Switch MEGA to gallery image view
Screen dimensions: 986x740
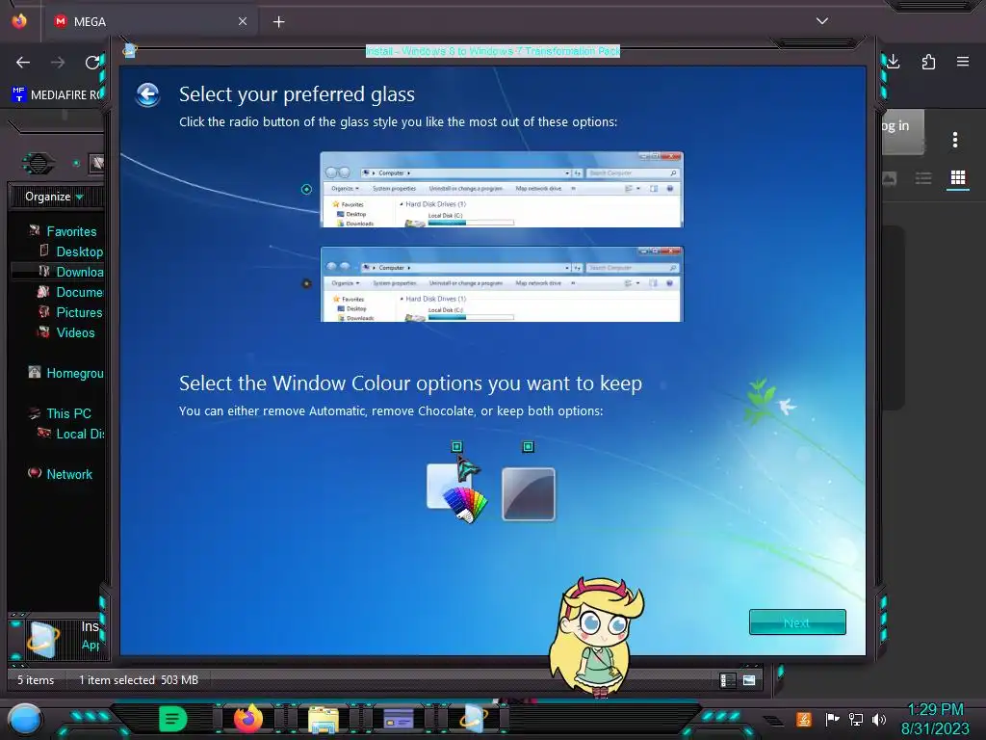tap(889, 178)
